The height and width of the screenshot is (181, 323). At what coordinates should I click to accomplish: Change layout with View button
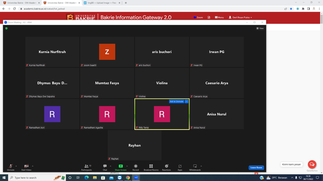260,28
